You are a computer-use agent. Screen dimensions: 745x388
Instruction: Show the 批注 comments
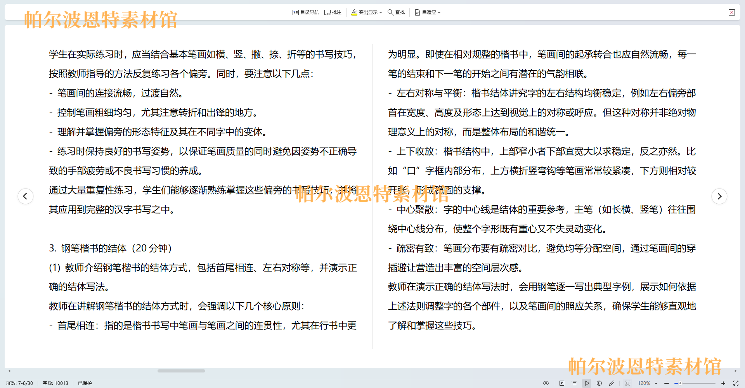click(333, 12)
